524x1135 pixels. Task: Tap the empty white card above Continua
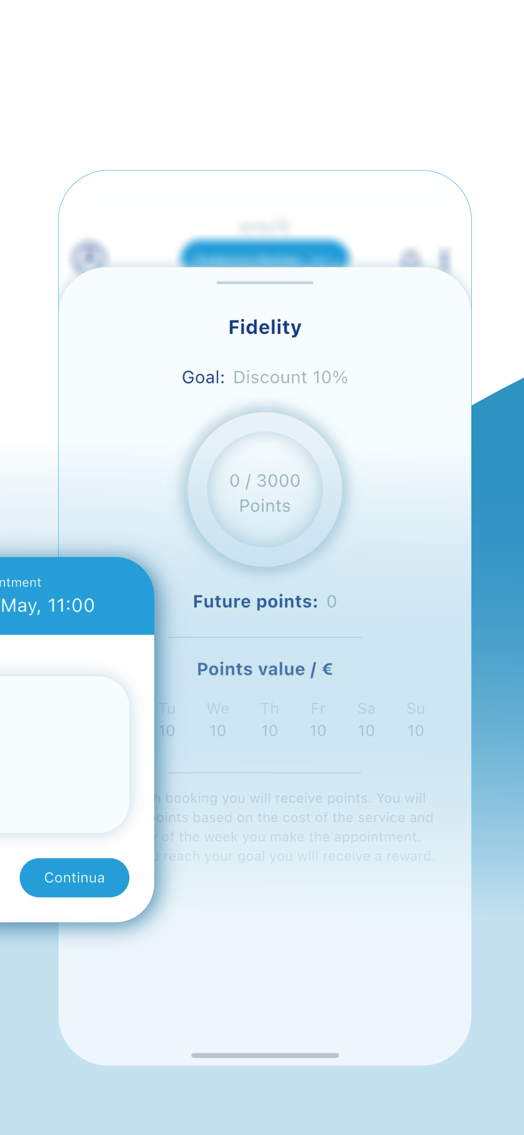click(64, 754)
